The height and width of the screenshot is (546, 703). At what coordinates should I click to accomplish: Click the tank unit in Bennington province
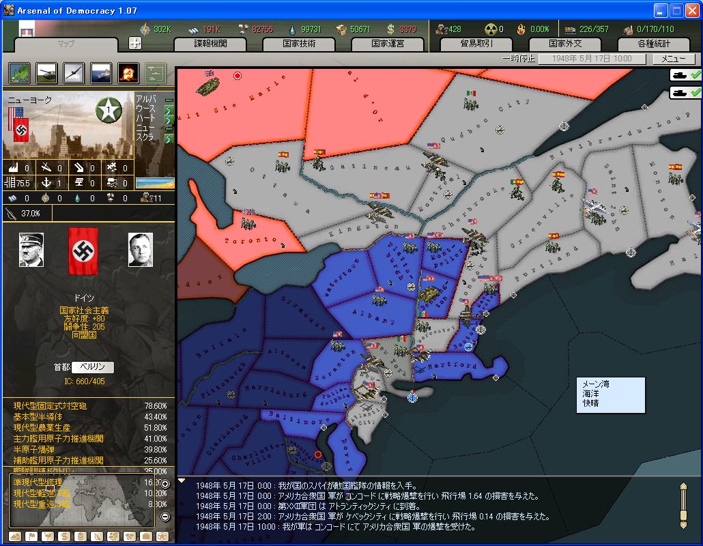pyautogui.click(x=429, y=293)
